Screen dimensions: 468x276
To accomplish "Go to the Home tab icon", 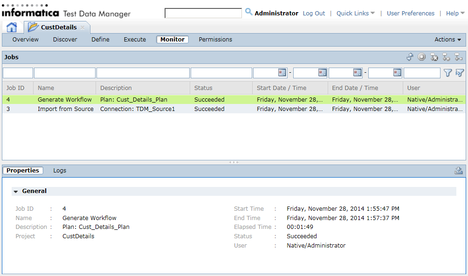I will [12, 28].
